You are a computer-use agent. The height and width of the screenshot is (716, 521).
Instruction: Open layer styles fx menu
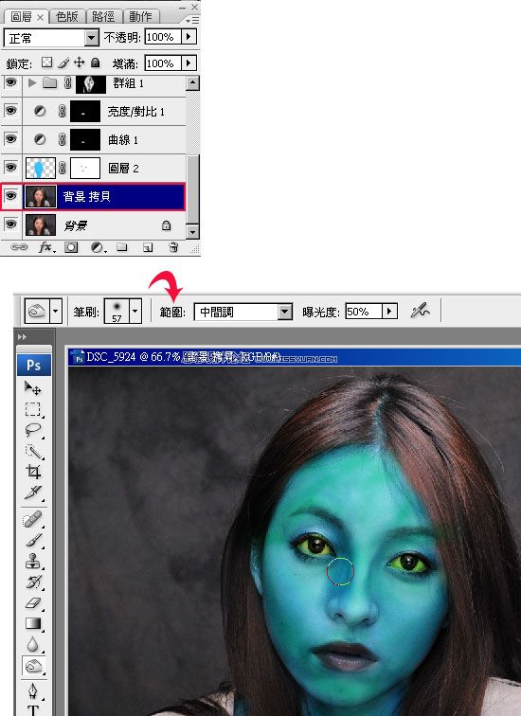pos(45,247)
